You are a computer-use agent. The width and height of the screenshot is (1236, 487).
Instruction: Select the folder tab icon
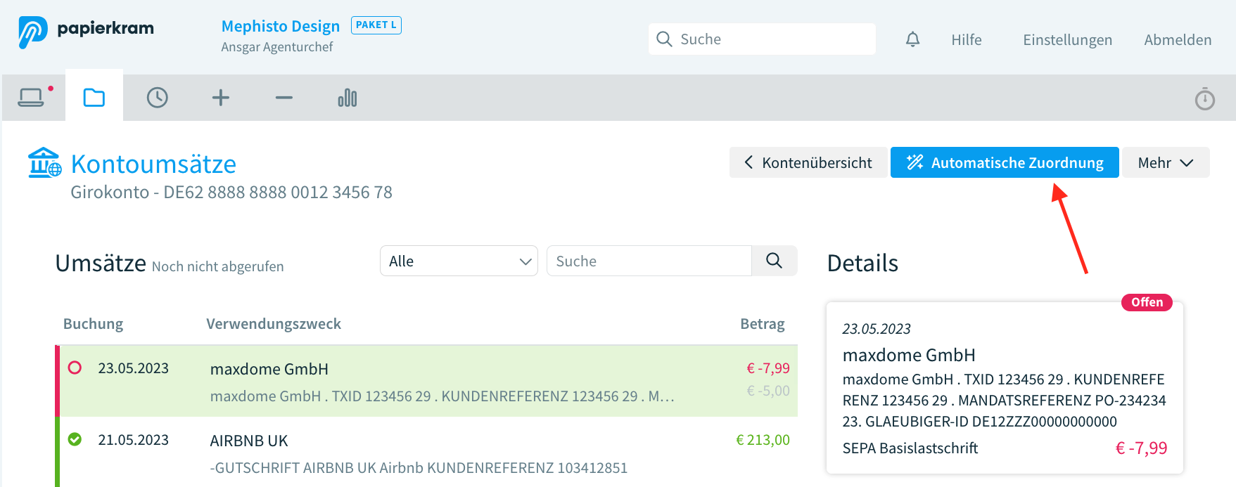(94, 98)
